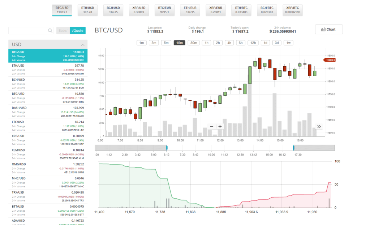Select the XRP/USD top ticker tab
370x225 pixels.
click(139, 10)
